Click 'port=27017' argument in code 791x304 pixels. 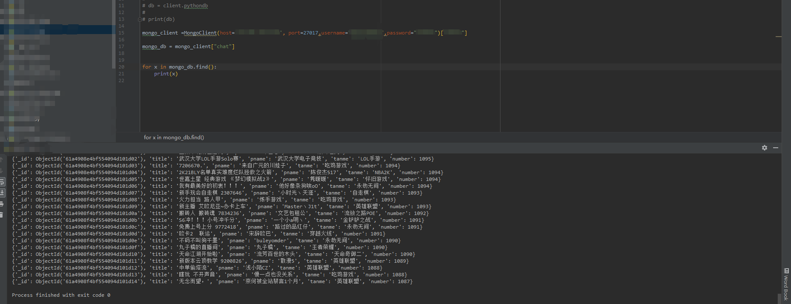[303, 33]
